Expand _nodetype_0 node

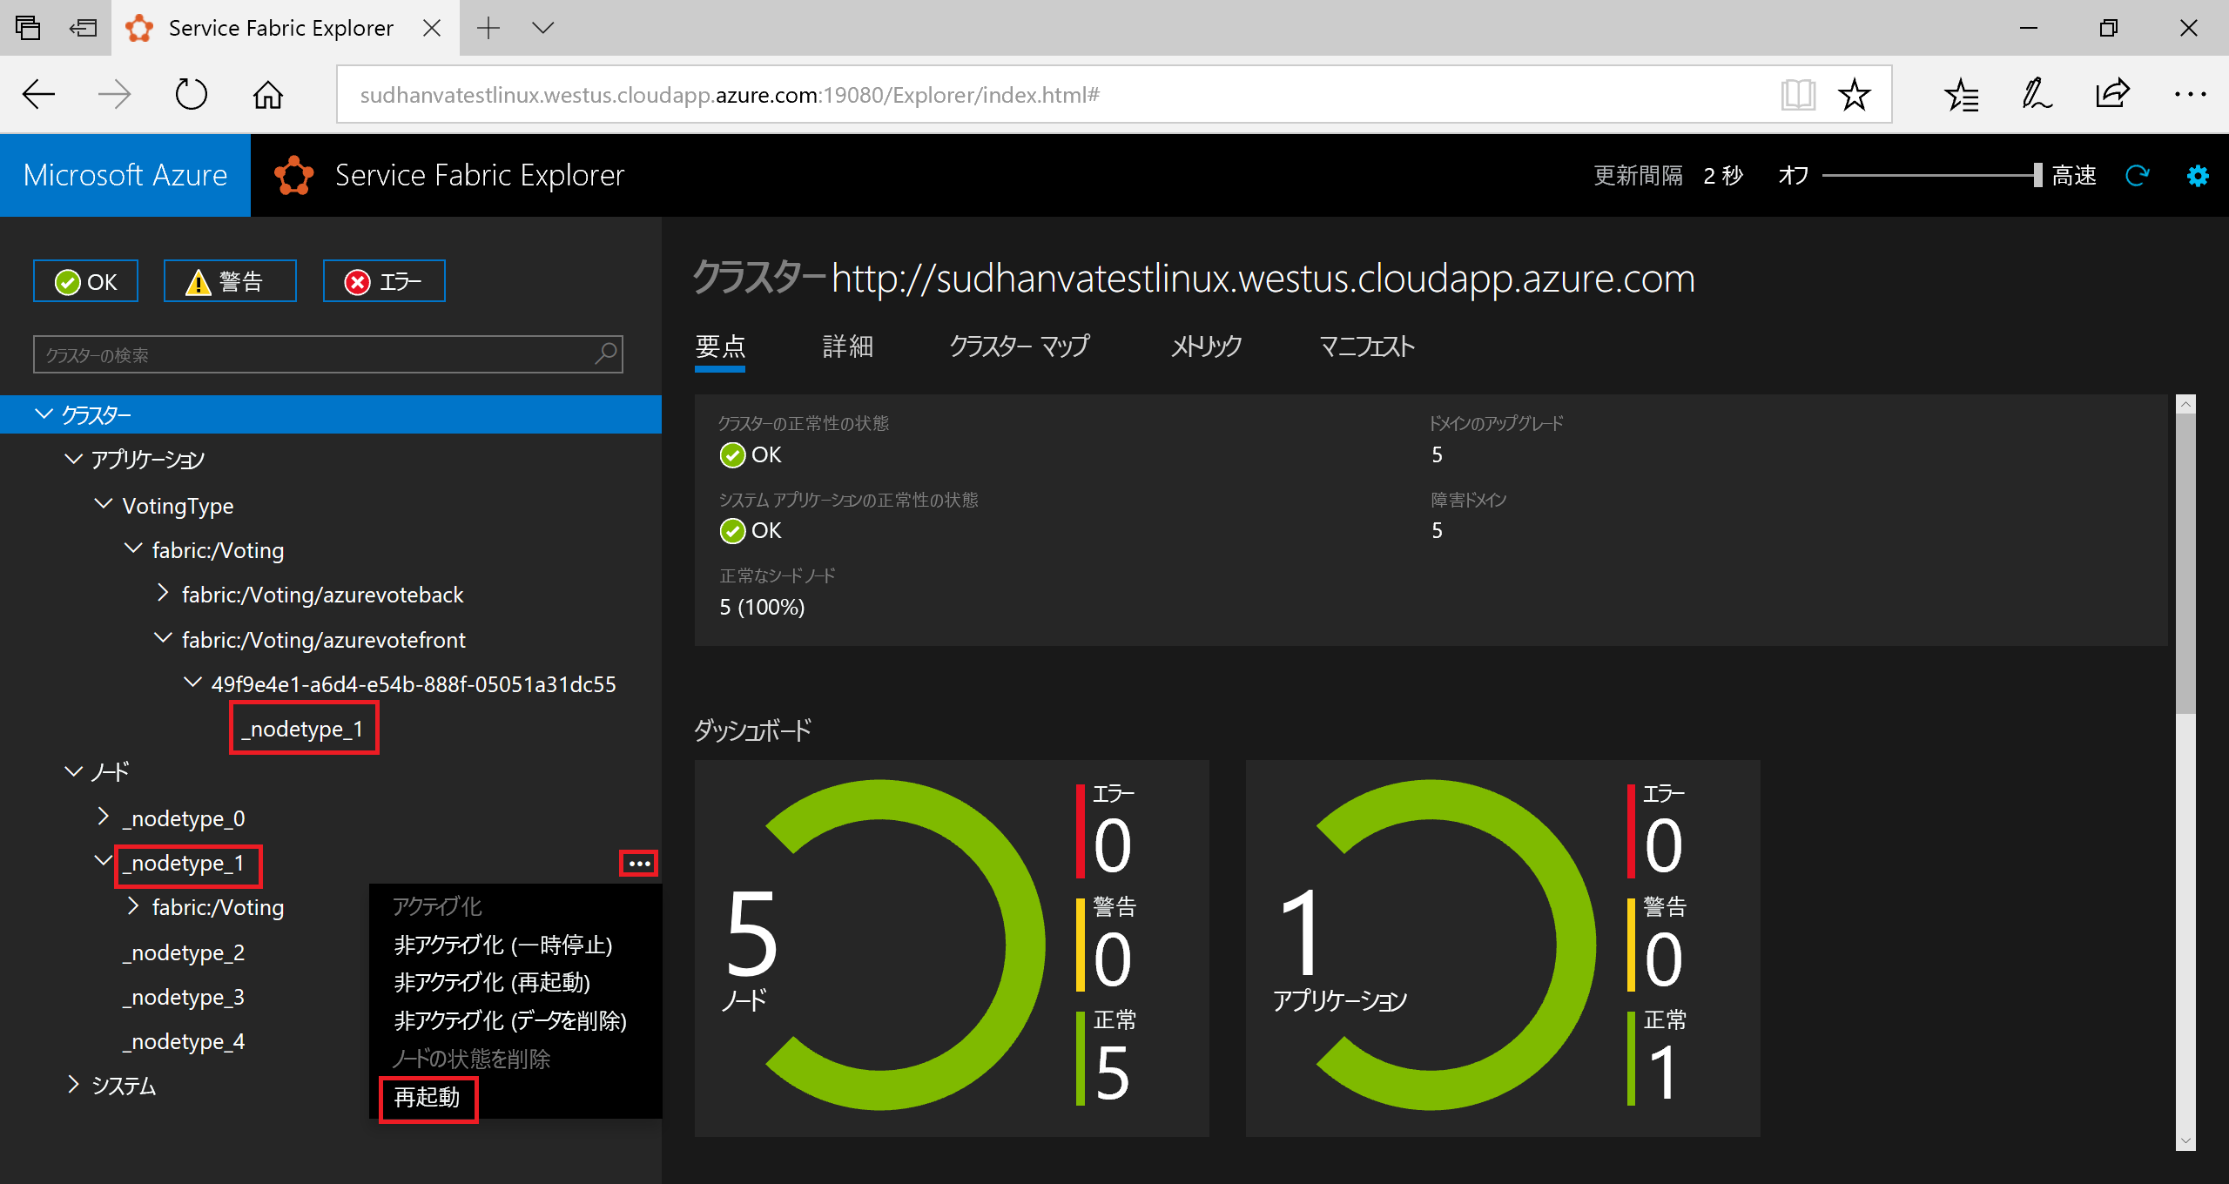[x=103, y=817]
